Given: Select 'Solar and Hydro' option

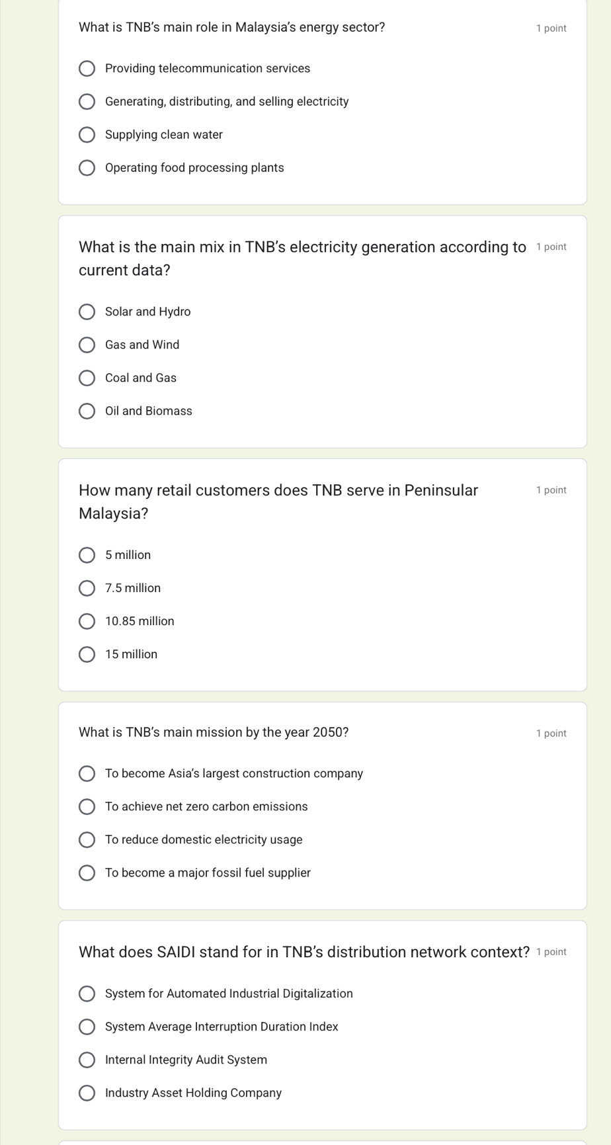Looking at the screenshot, I should [87, 312].
